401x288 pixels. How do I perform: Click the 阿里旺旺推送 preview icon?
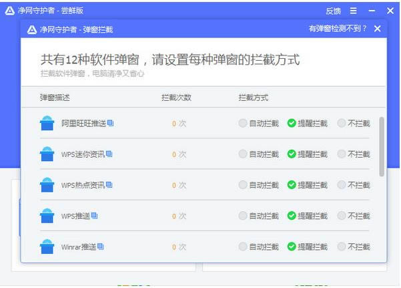[x=111, y=124]
